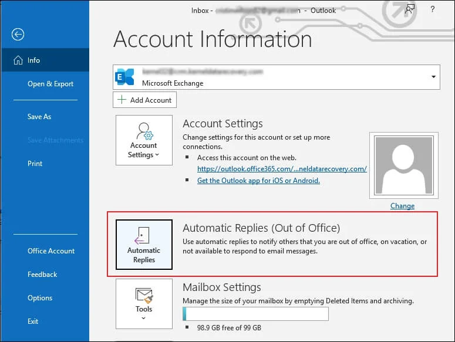Click the plus icon on Add Account
Viewport: 455px width, 342px height.
[122, 99]
